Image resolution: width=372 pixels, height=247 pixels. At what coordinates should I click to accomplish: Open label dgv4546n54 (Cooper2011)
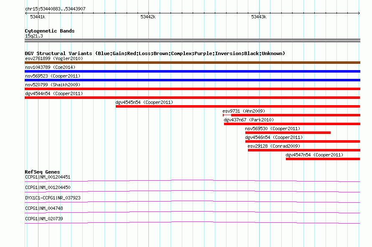click(x=274, y=137)
